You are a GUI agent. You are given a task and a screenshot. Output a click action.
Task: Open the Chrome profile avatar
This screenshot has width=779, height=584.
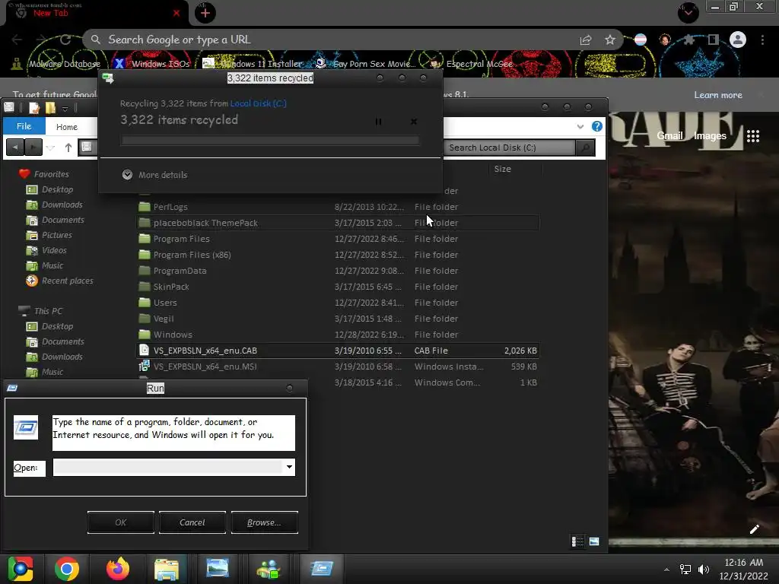coord(738,40)
